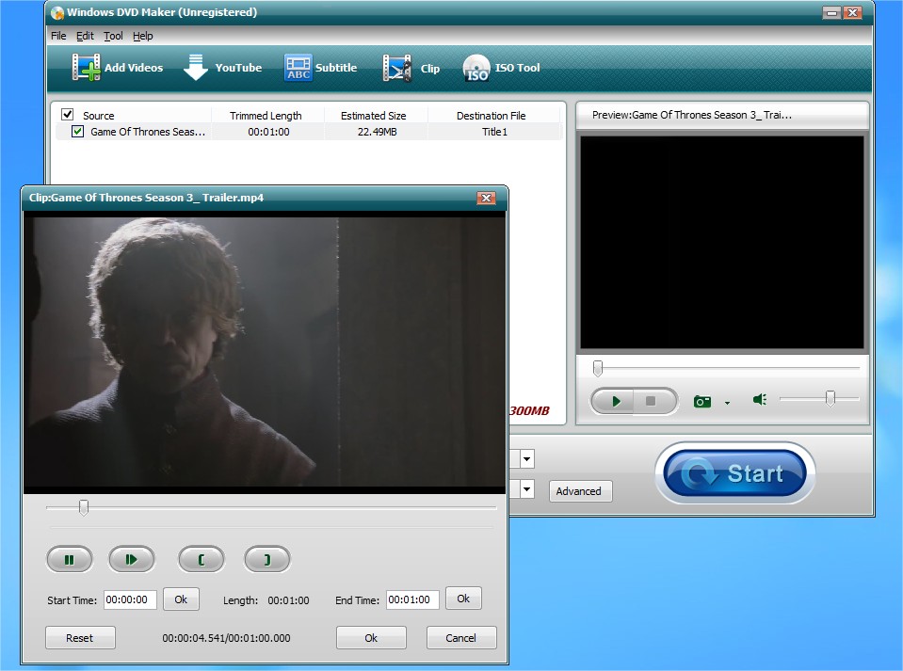
Task: Toggle the Source select-all checkbox
Action: (68, 114)
